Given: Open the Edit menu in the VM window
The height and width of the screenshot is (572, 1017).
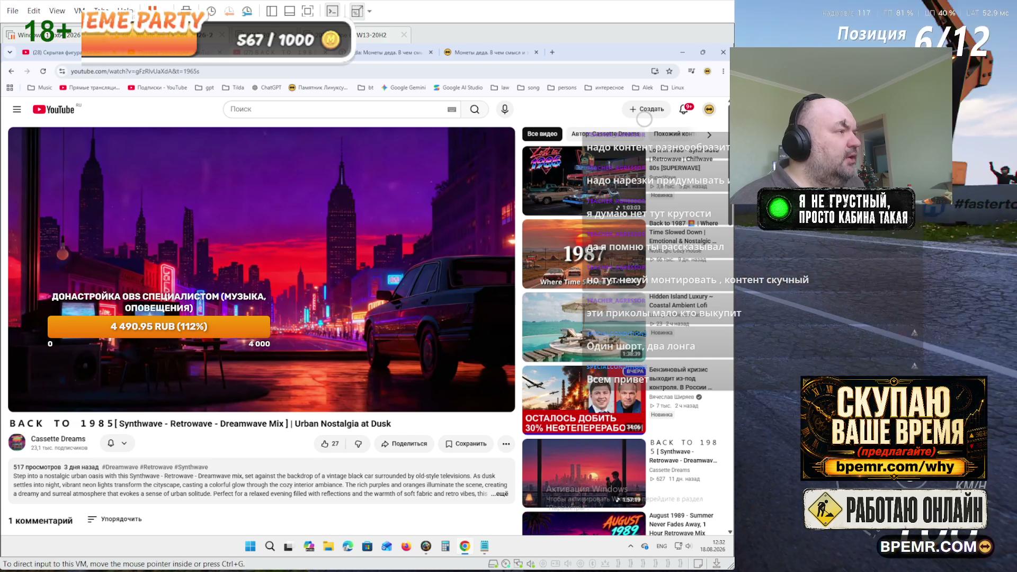Looking at the screenshot, I should (34, 11).
